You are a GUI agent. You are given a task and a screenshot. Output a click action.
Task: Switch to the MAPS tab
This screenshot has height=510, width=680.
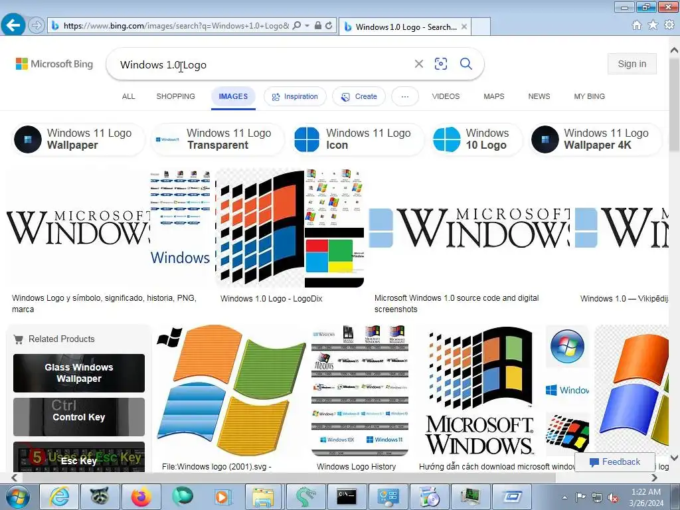click(494, 96)
